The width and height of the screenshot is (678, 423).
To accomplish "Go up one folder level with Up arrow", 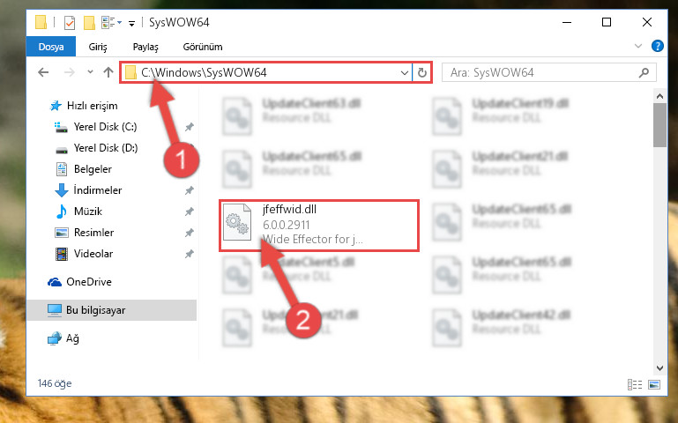I will click(x=108, y=72).
